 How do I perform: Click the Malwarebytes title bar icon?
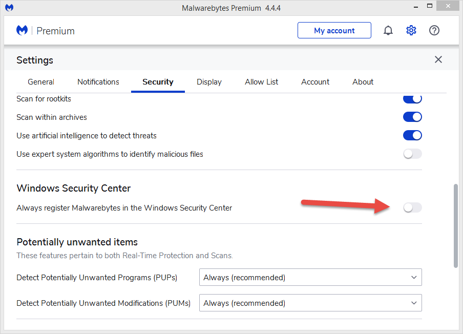coord(9,8)
